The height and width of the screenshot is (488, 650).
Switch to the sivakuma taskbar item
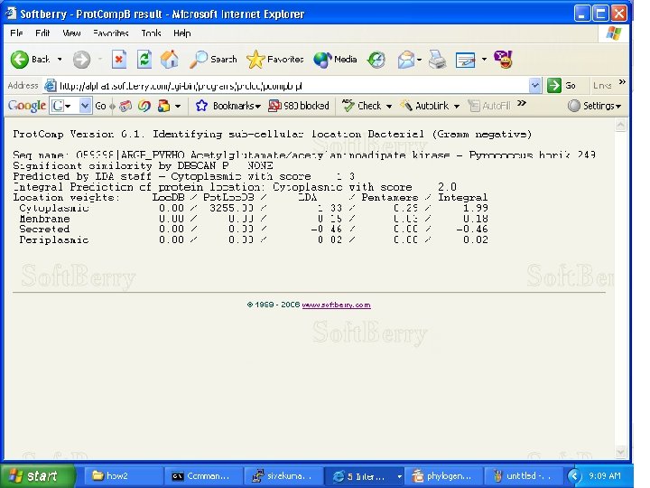pyautogui.click(x=283, y=475)
